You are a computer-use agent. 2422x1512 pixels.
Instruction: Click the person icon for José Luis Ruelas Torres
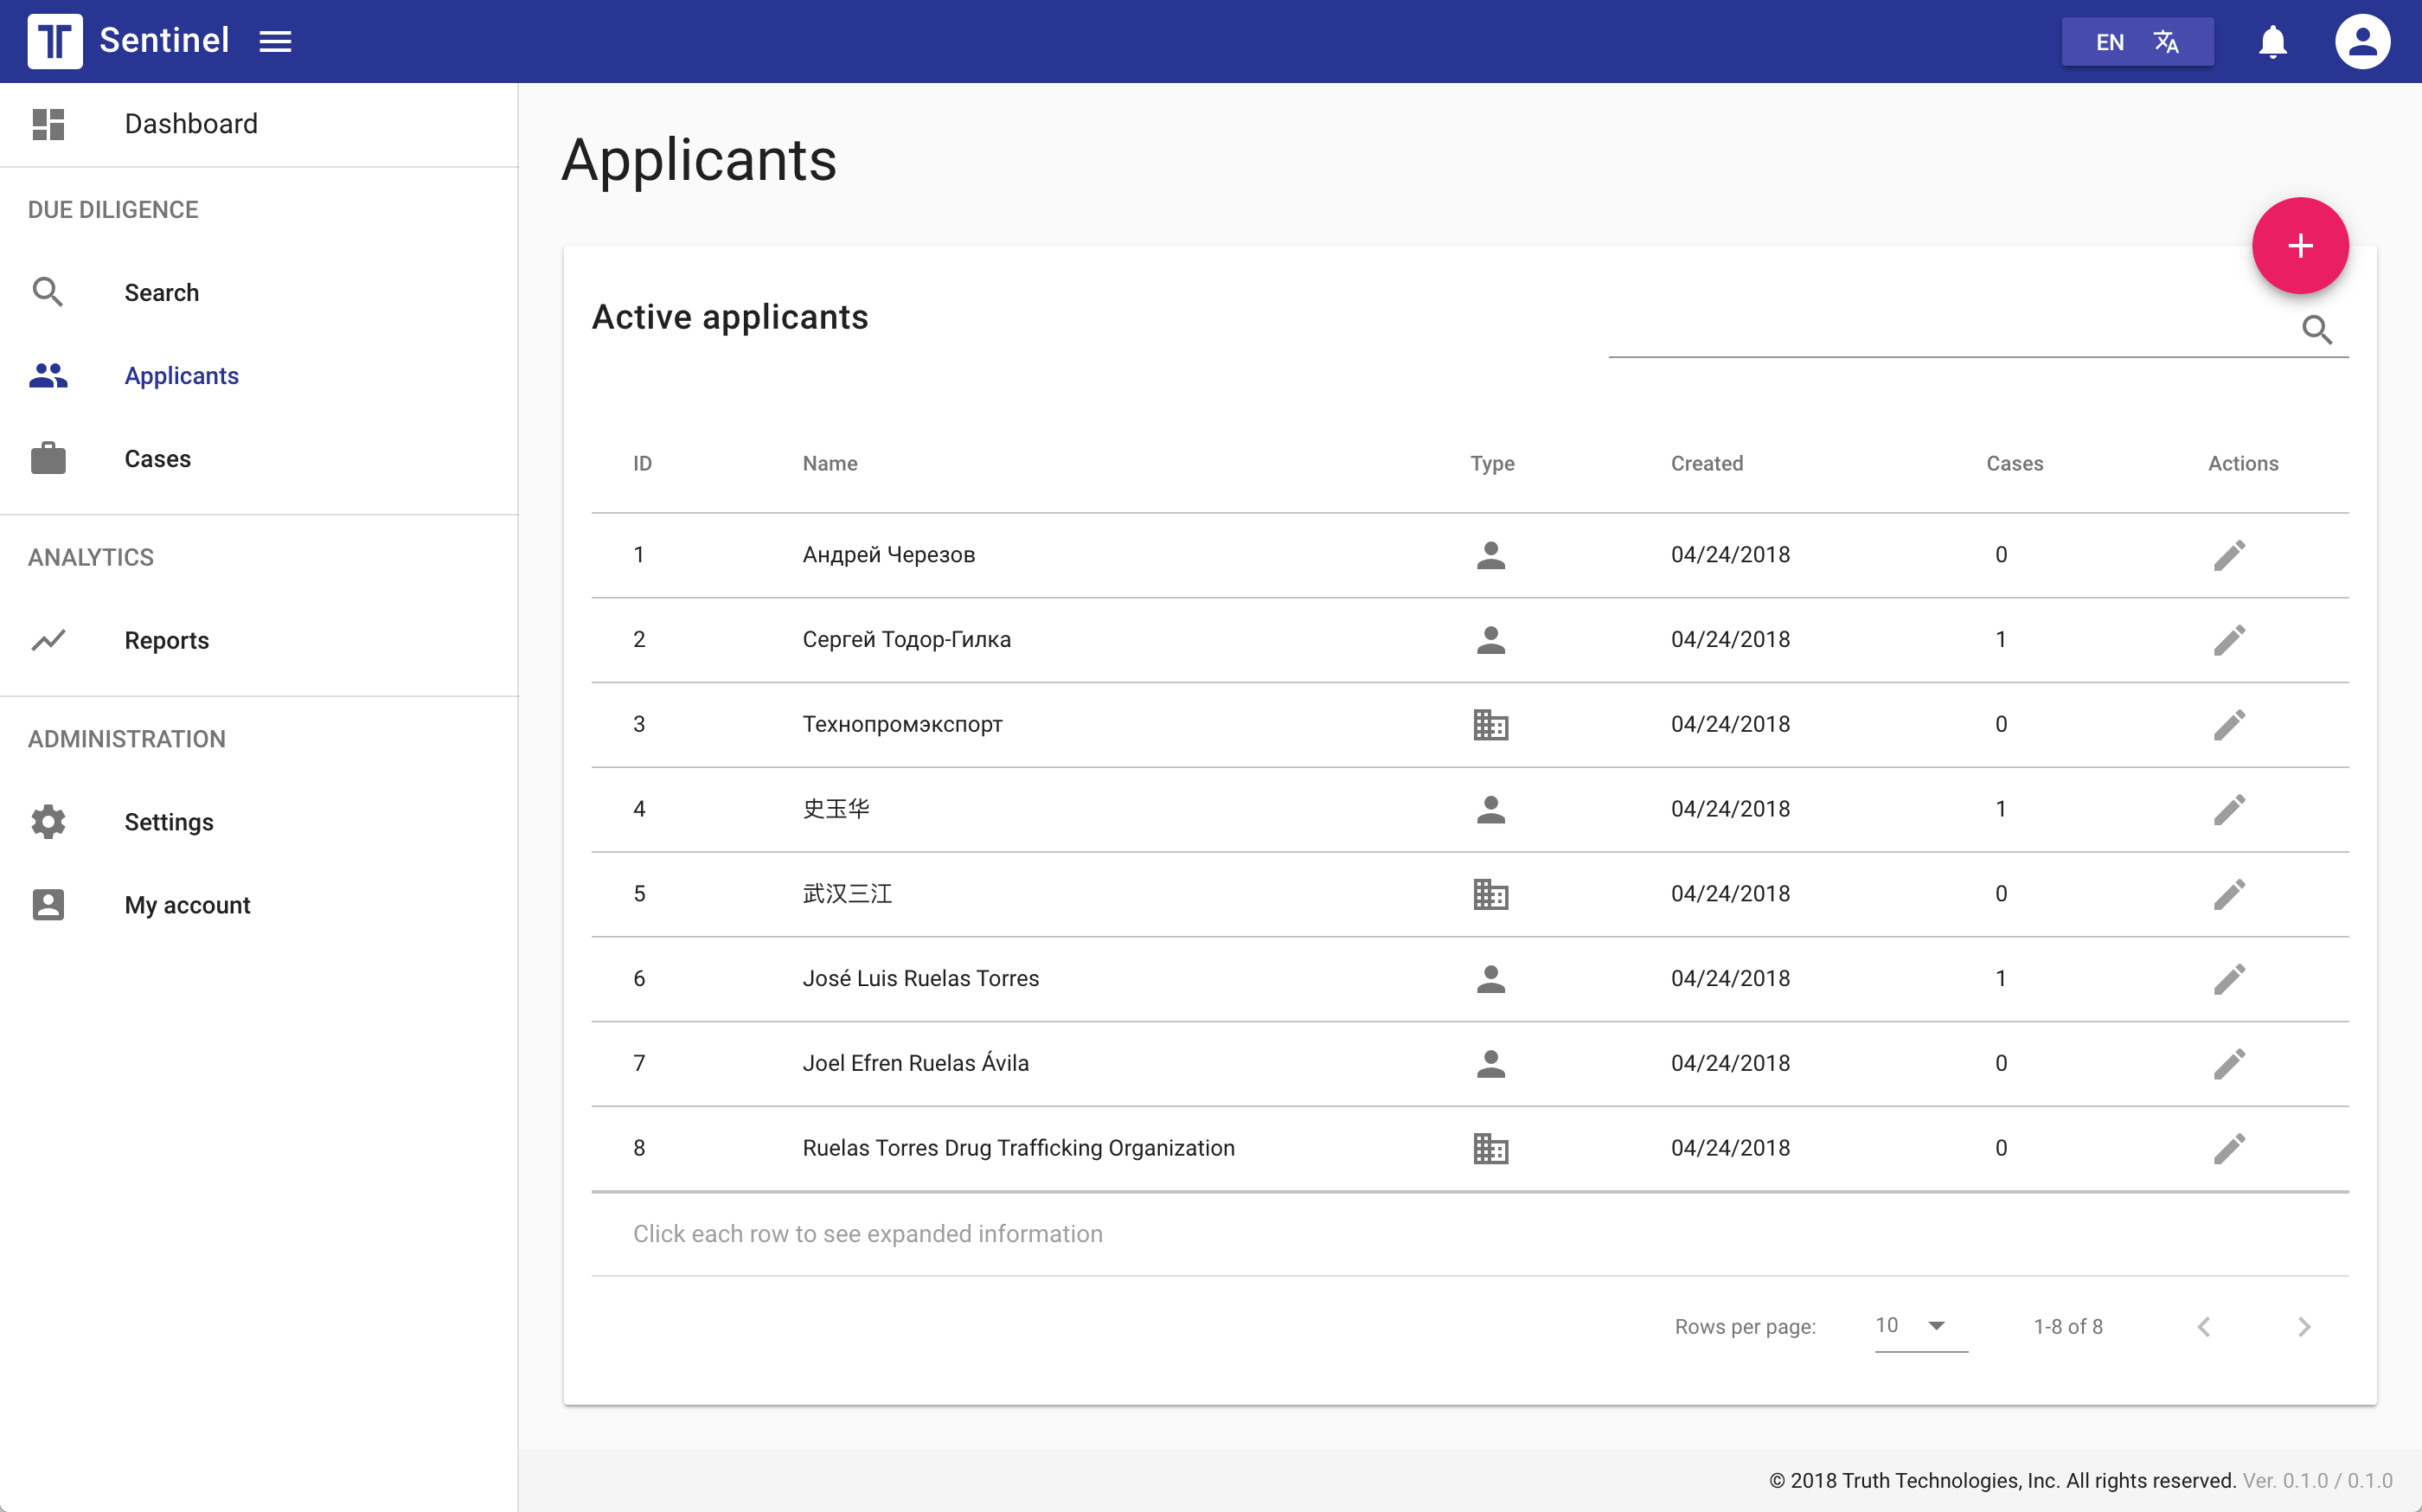pyautogui.click(x=1490, y=977)
